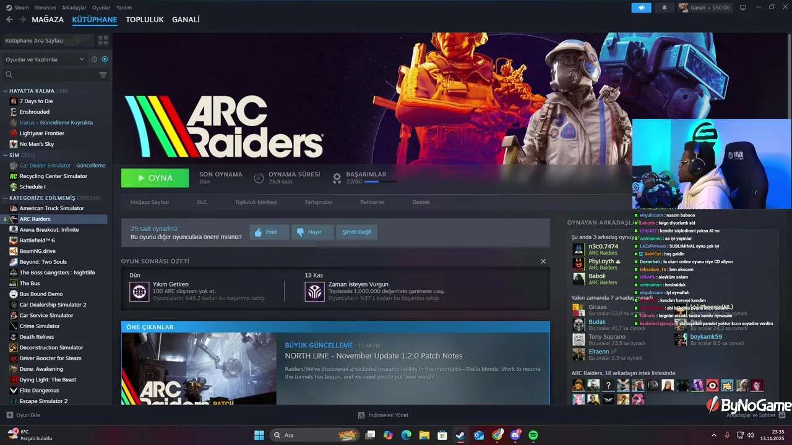
Task: Open Discord from the taskbar
Action: coord(515,435)
